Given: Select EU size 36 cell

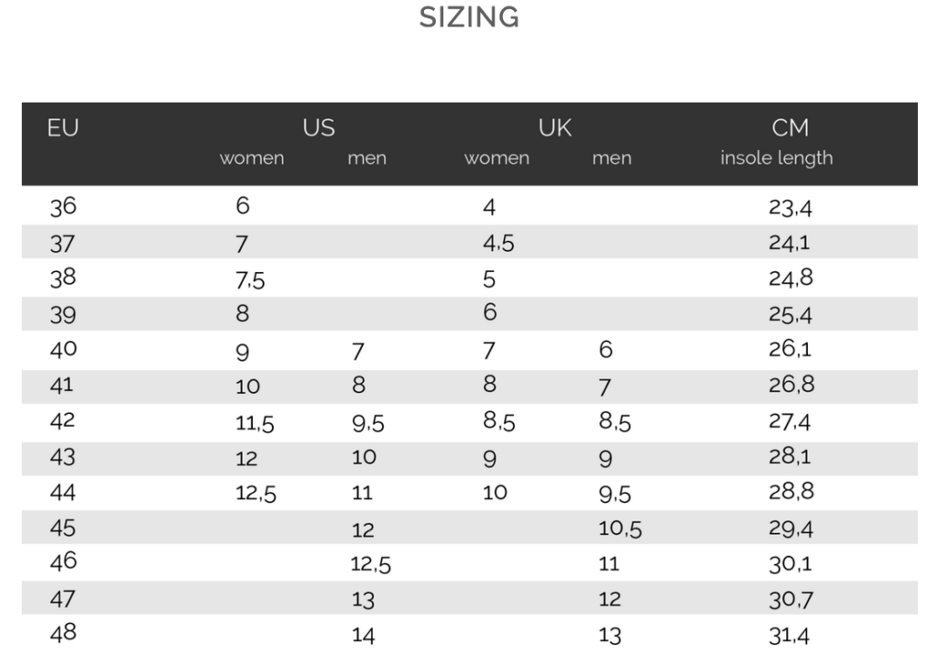Looking at the screenshot, I should click(x=63, y=207).
